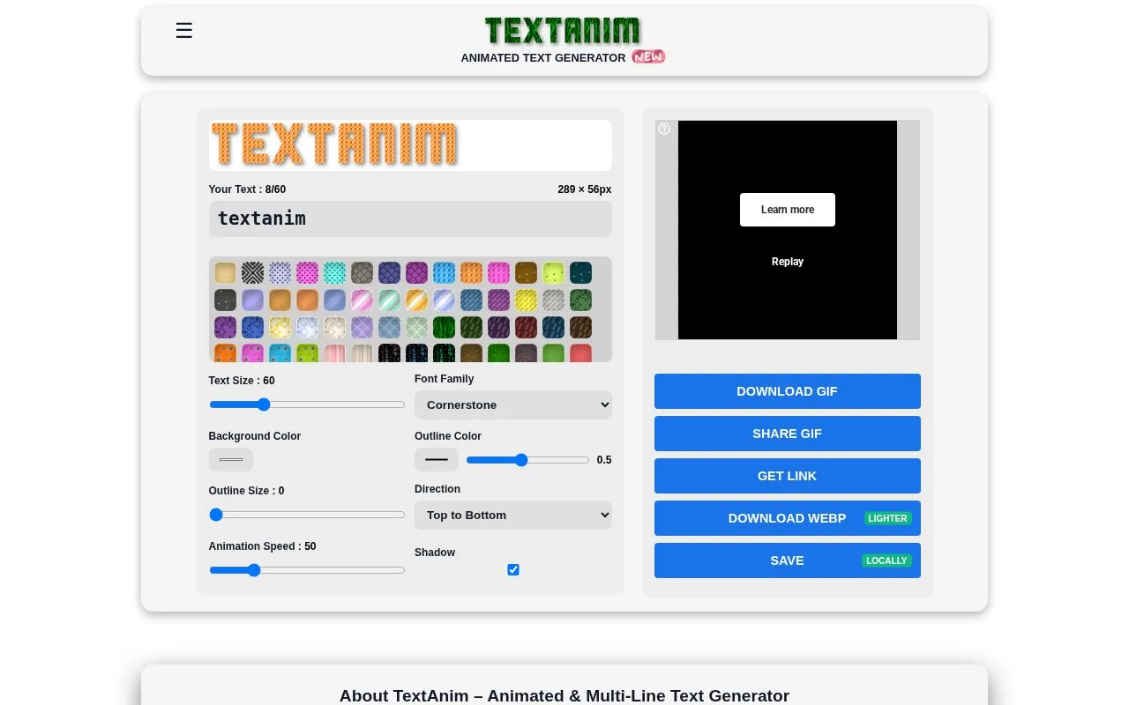Choose the brown texture with white dots

(526, 272)
